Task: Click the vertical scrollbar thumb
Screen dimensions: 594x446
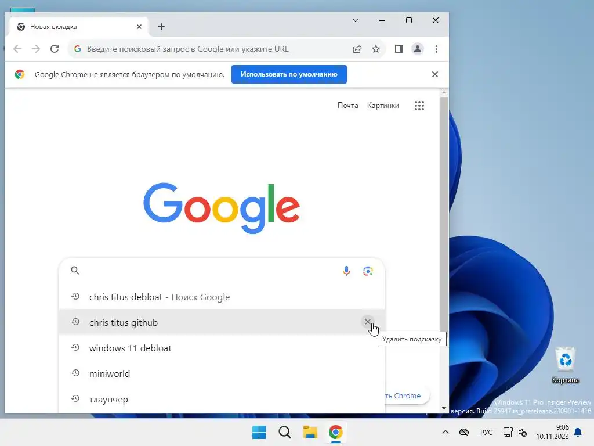Action: [x=444, y=216]
